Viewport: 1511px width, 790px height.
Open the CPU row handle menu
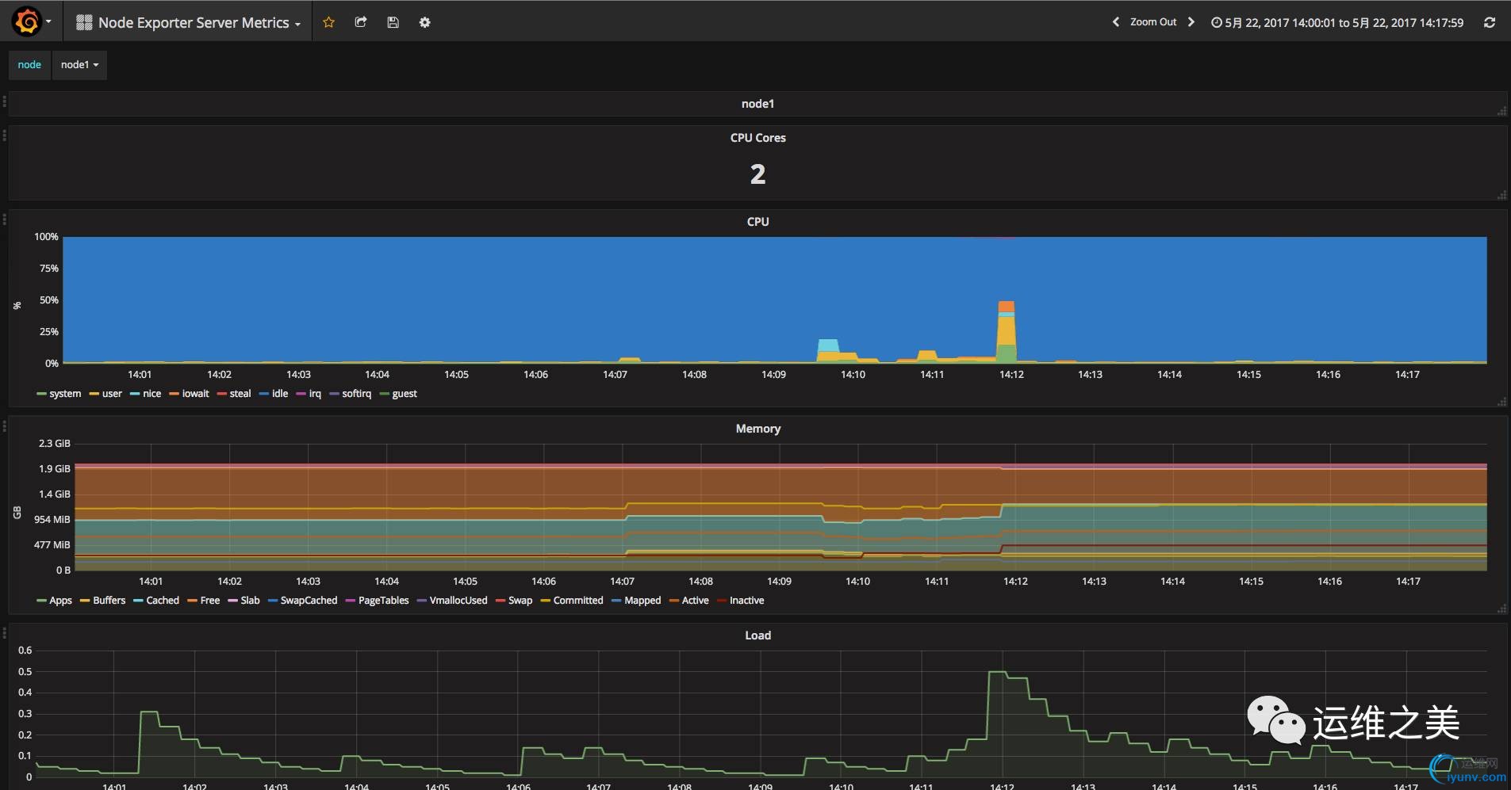click(x=5, y=219)
